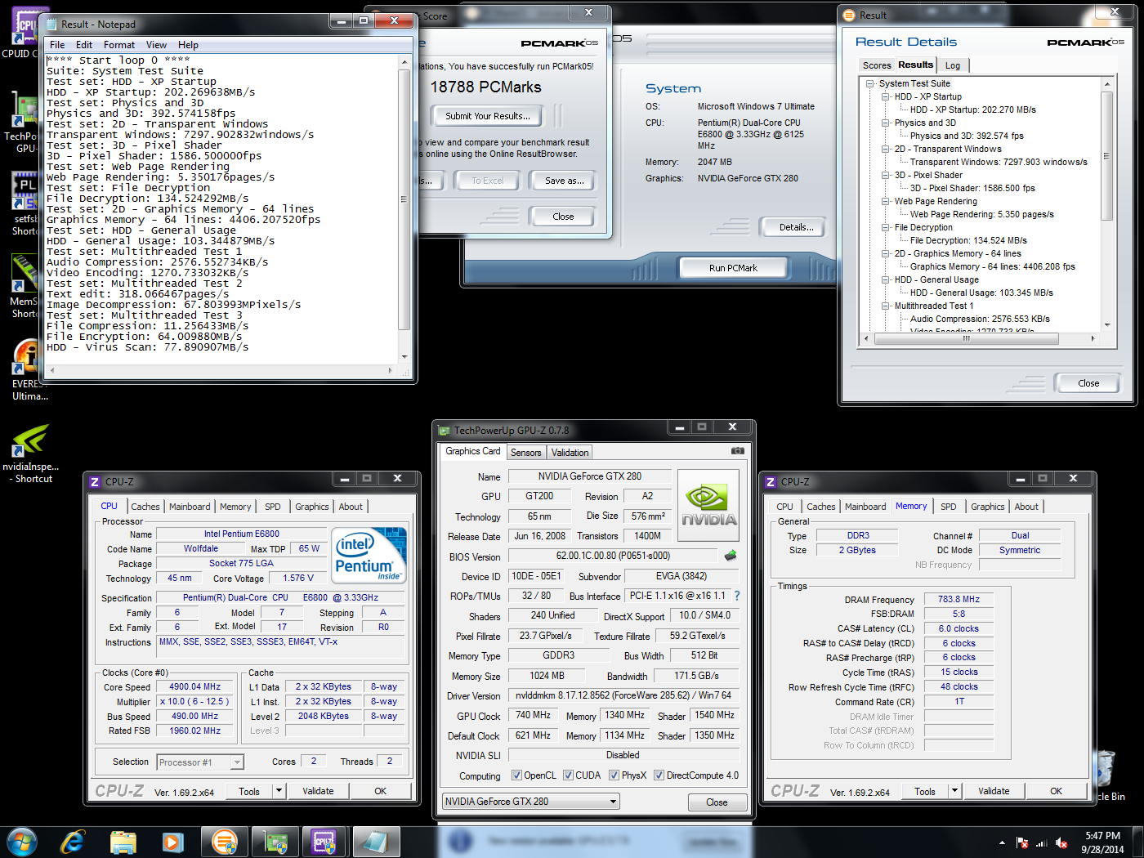1144x858 pixels.
Task: Click the Result window orange title icon
Action: [x=849, y=15]
